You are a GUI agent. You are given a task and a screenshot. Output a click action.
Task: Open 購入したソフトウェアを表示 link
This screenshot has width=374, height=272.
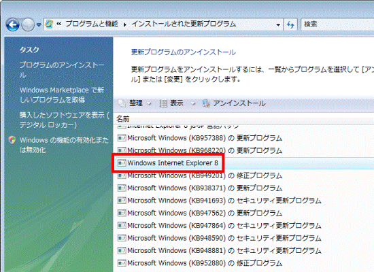pyautogui.click(x=64, y=120)
